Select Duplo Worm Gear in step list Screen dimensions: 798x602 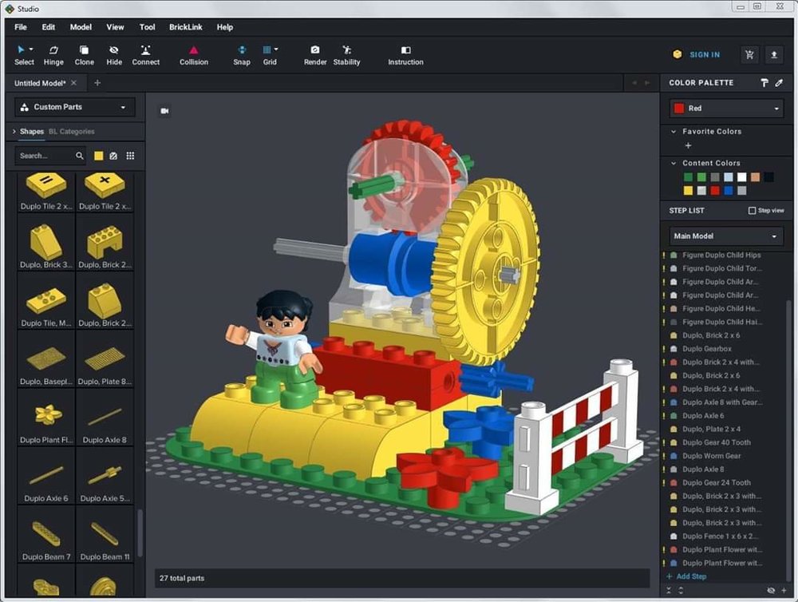point(712,456)
